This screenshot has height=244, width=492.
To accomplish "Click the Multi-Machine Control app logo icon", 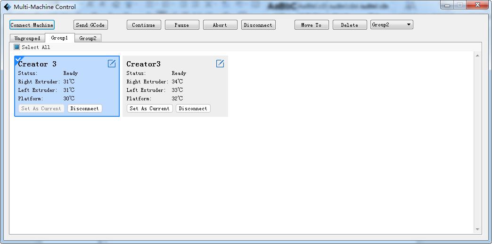I will 7,7.
